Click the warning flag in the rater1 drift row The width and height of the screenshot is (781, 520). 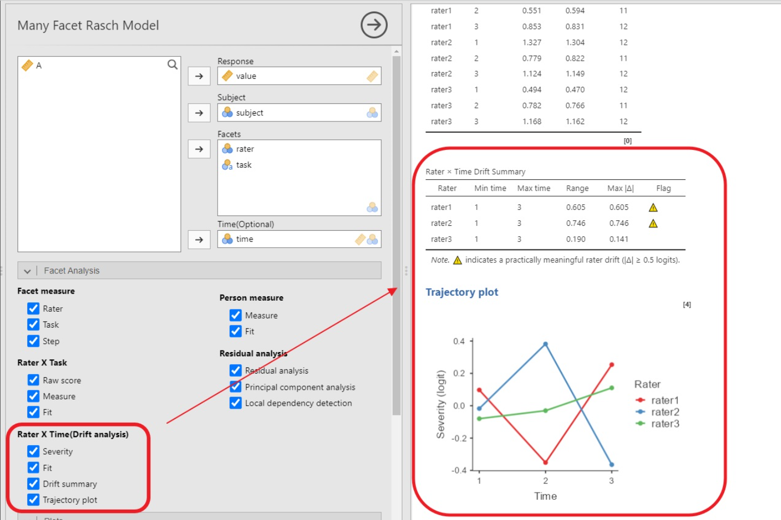(x=653, y=207)
